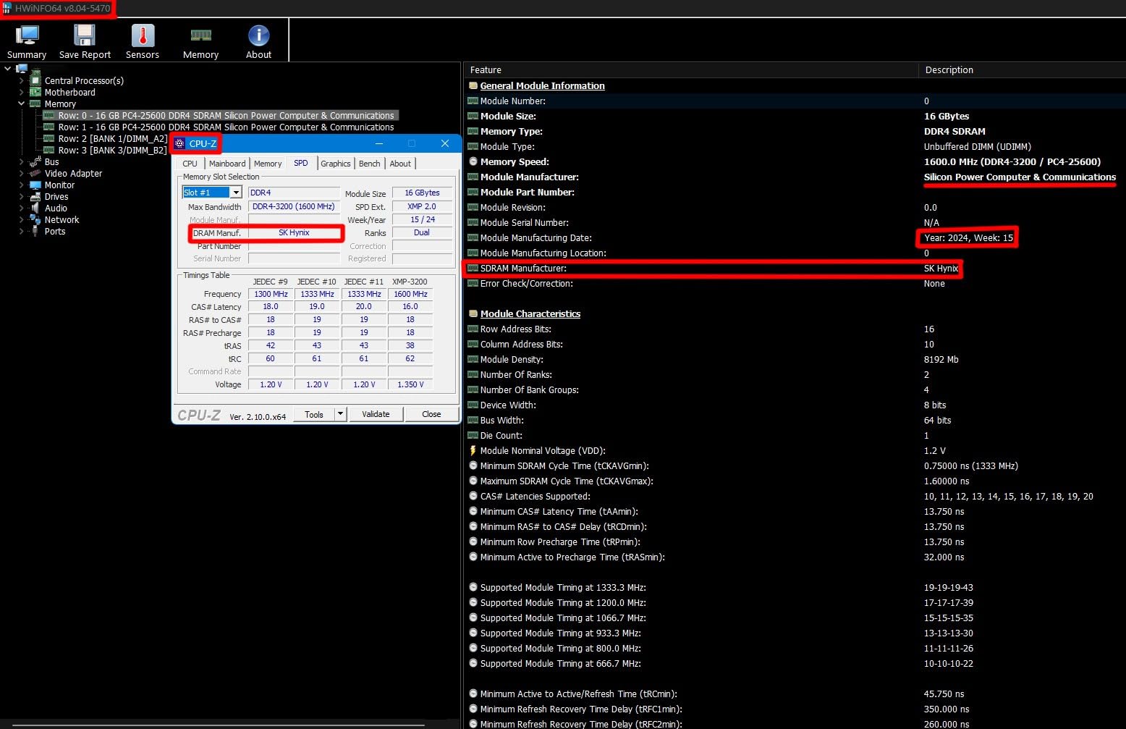Switch to the Bench tab in CPU-Z
The image size is (1126, 729).
369,164
